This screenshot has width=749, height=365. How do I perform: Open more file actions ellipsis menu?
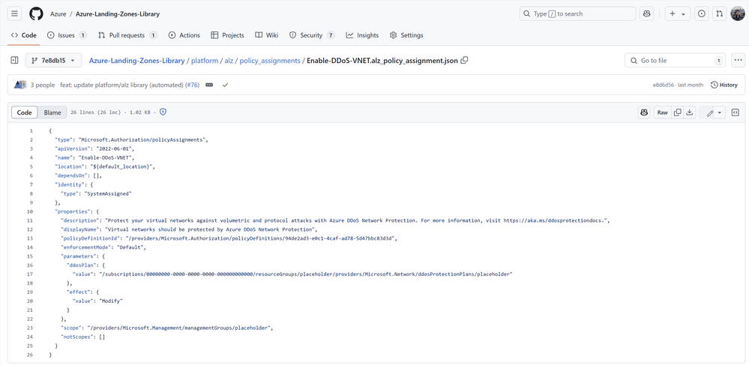pos(739,60)
